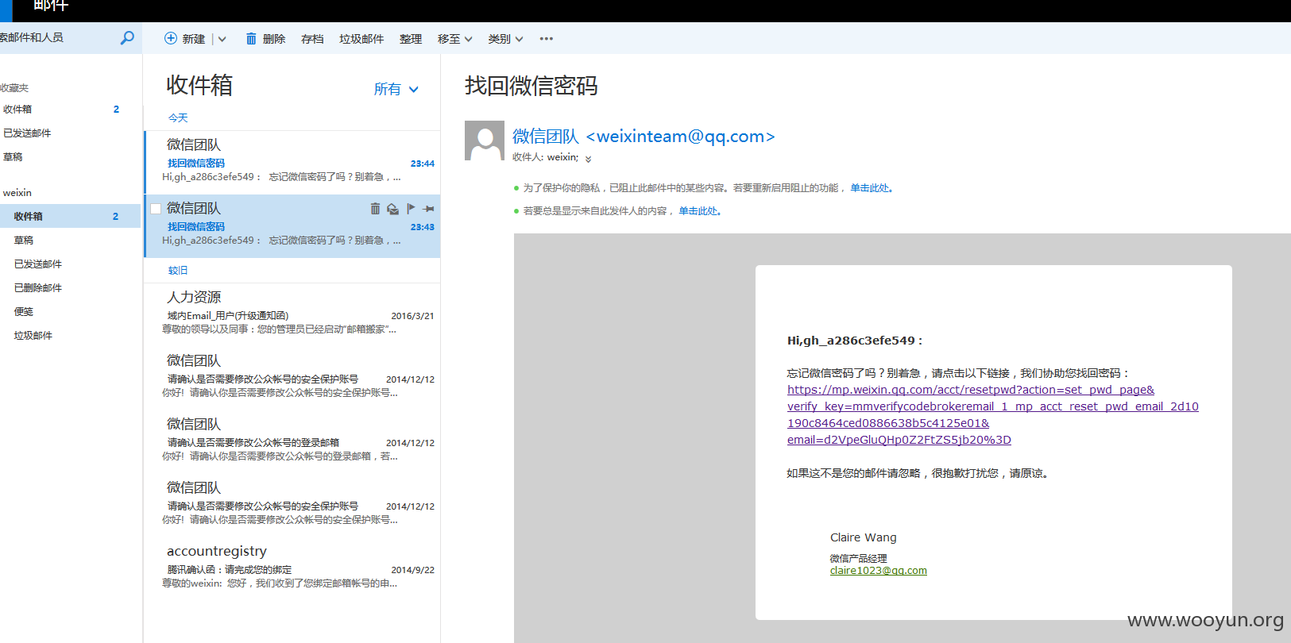The image size is (1291, 643).
Task: Click the claire1023@qq.com email link
Action: (x=878, y=570)
